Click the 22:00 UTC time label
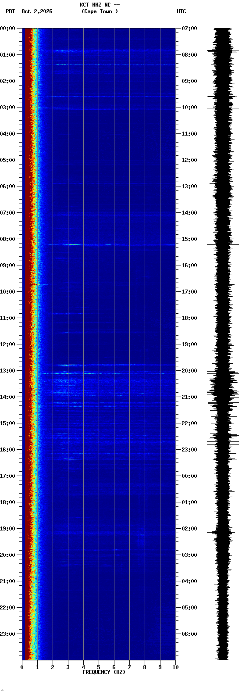This screenshot has height=695, width=242. (x=189, y=423)
